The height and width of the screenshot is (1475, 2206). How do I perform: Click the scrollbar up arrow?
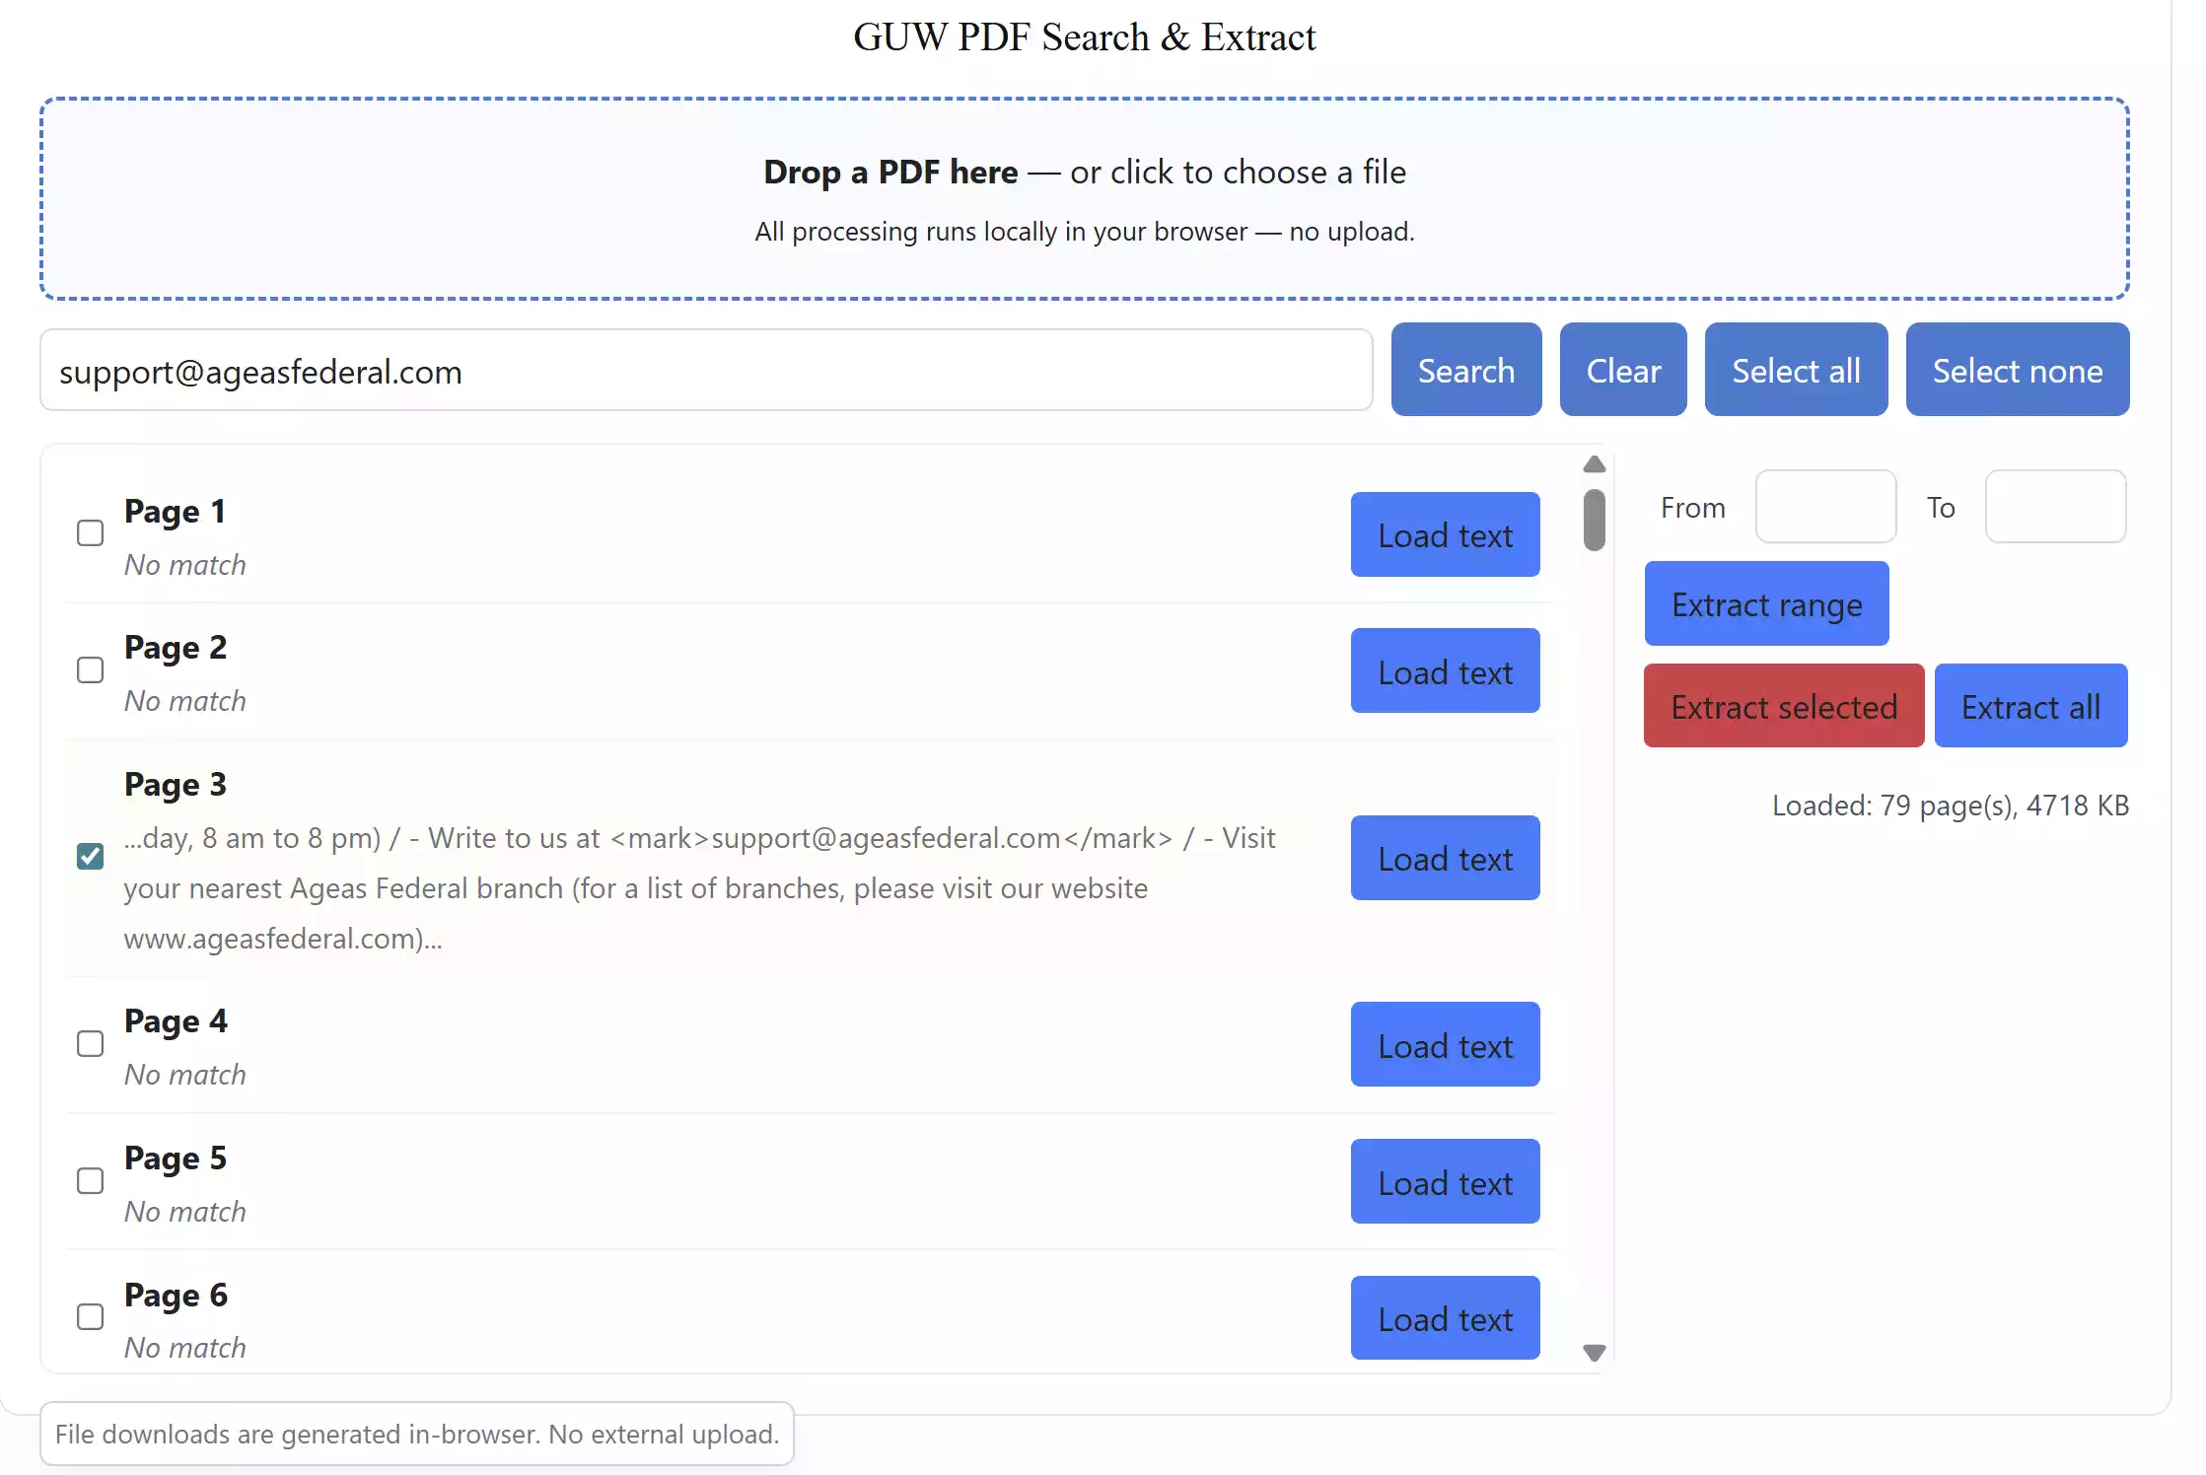tap(1594, 464)
